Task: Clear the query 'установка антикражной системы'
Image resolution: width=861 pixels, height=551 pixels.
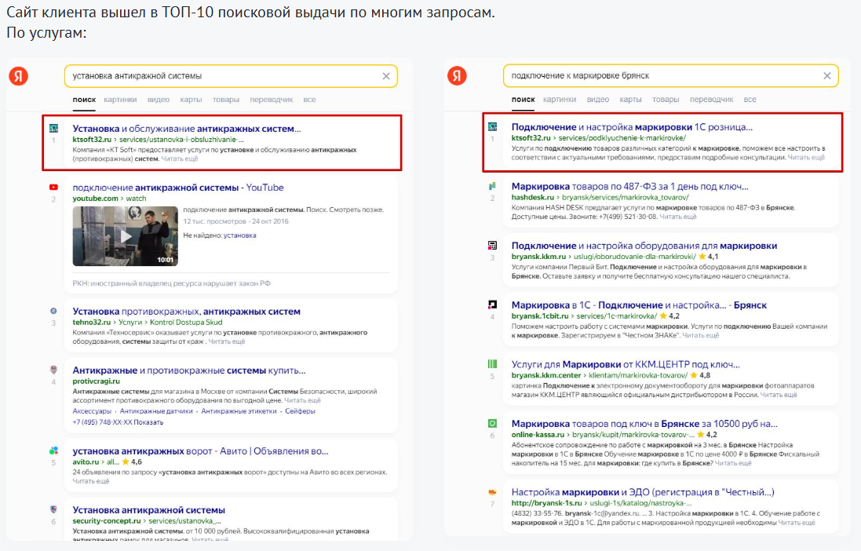Action: [386, 76]
